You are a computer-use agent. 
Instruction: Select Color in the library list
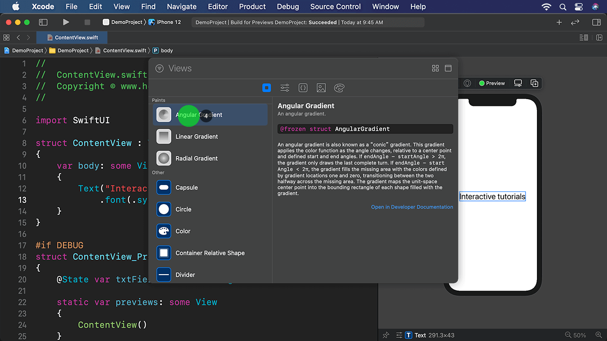pos(210,231)
